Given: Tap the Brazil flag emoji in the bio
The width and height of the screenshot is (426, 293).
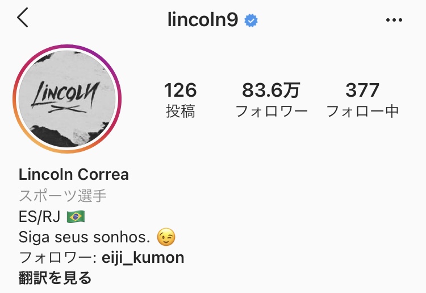Looking at the screenshot, I should tap(76, 217).
